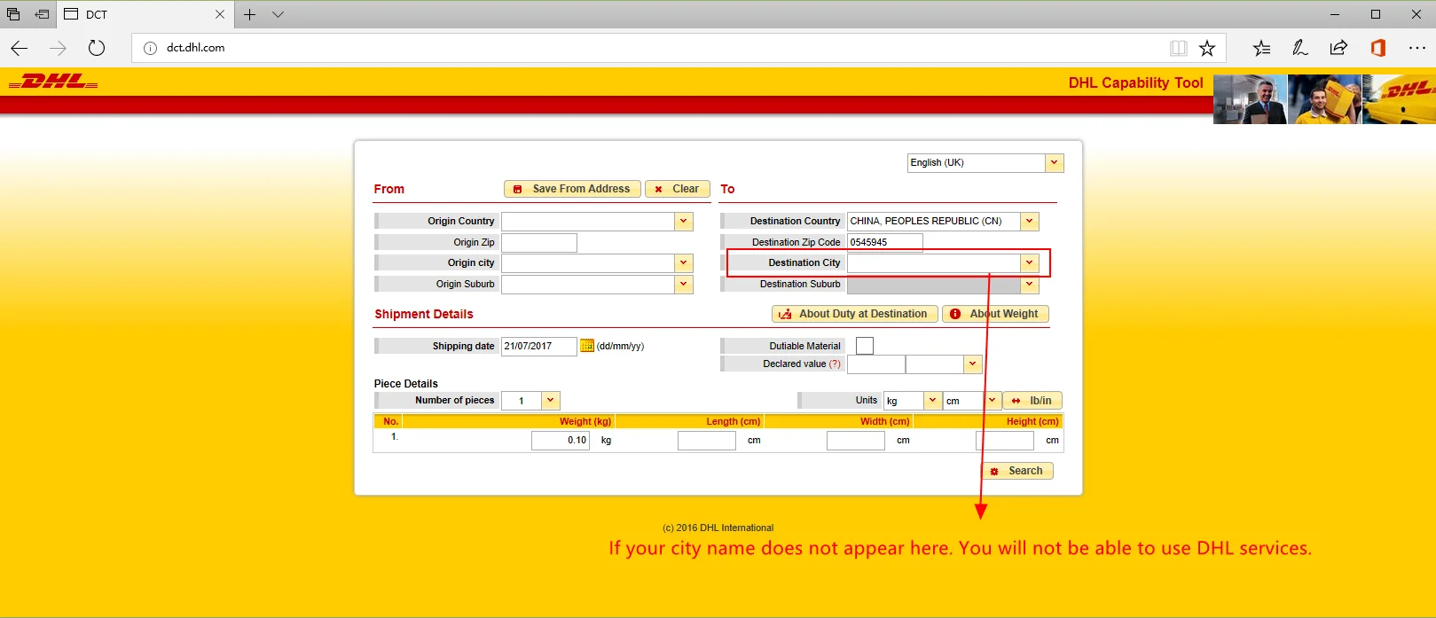Reload the page with refresh icon
Image resolution: width=1436 pixels, height=618 pixels.
(x=97, y=48)
